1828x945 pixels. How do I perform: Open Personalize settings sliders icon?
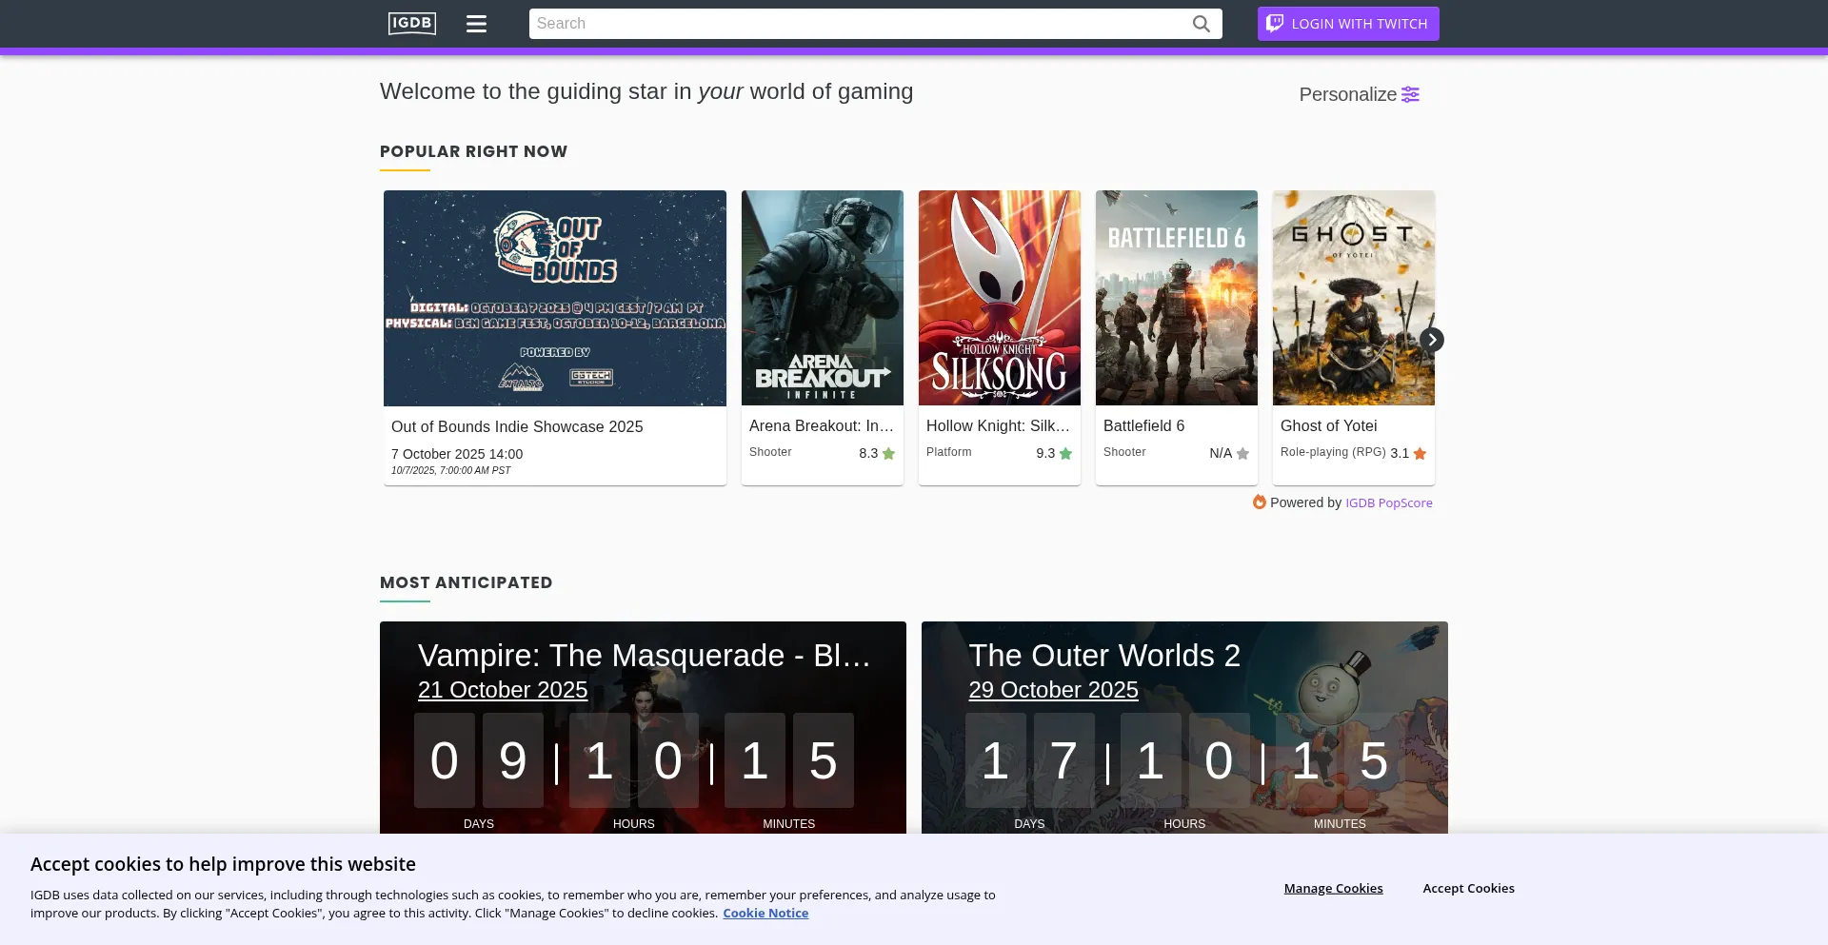pos(1410,94)
